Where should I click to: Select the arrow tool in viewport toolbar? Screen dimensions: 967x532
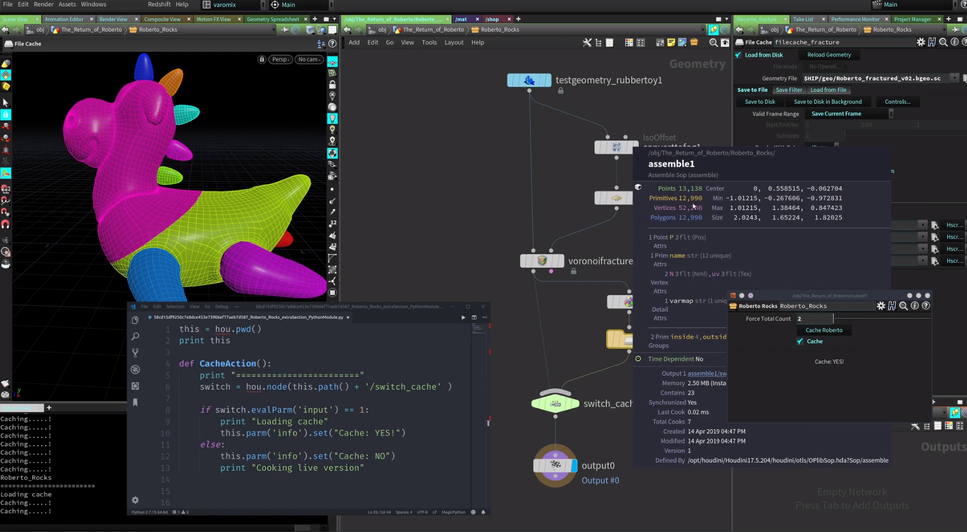pos(6,103)
